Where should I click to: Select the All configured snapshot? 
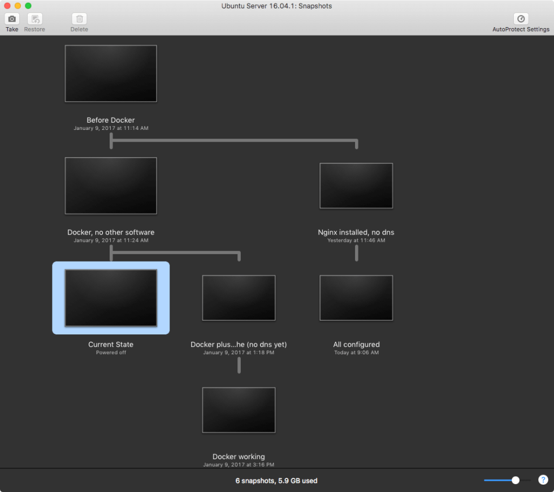[356, 298]
